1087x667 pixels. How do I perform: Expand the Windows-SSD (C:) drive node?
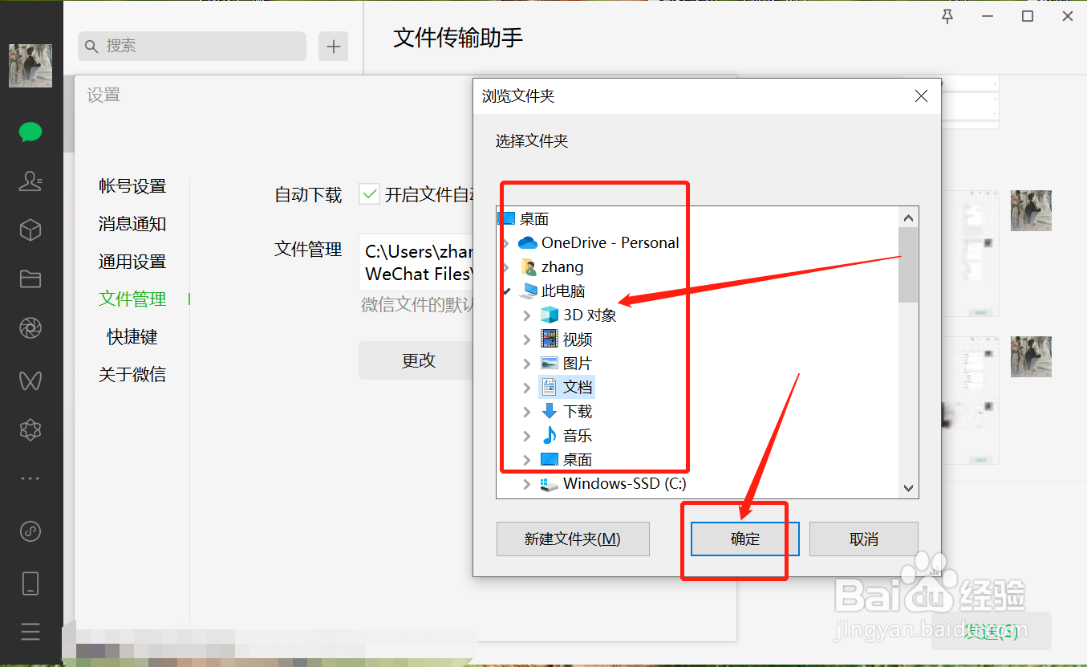point(527,484)
